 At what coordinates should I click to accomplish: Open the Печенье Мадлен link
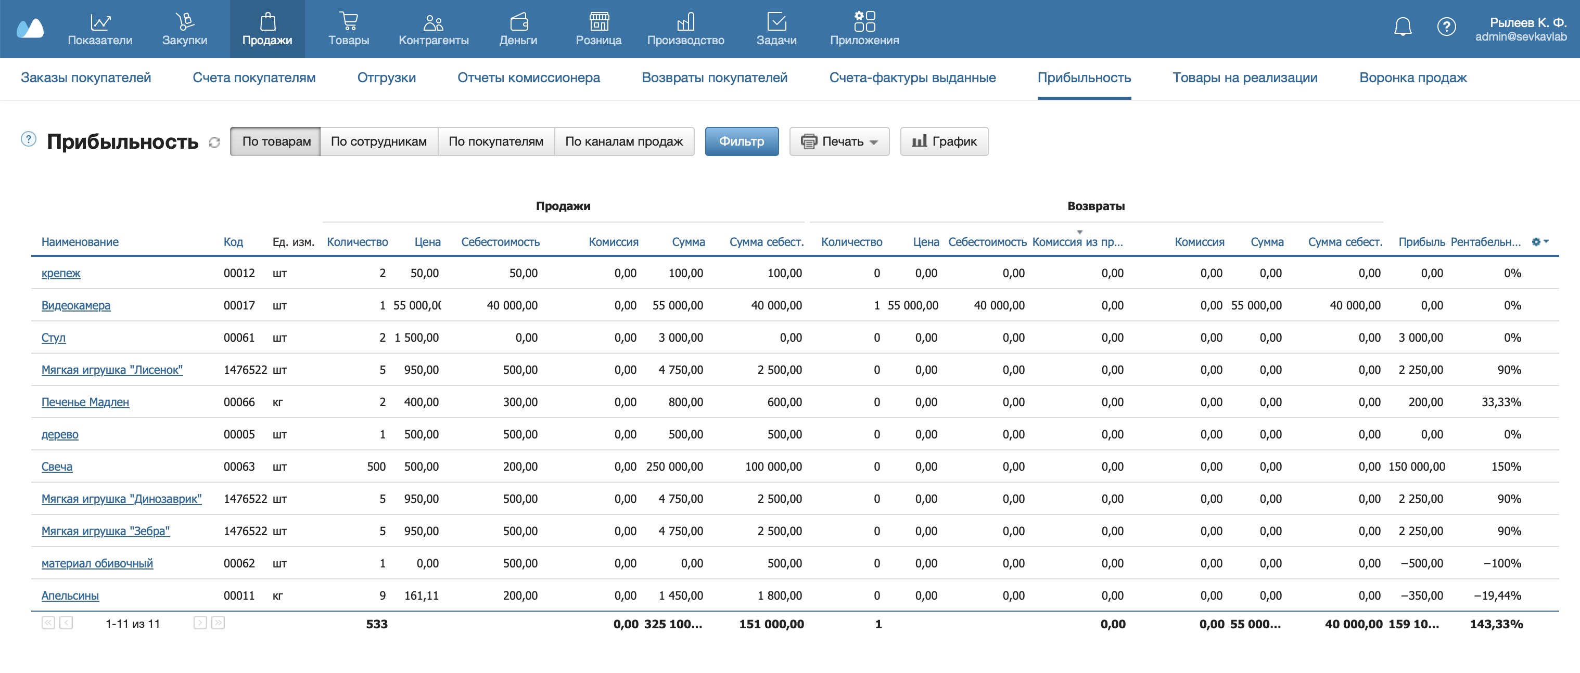tap(85, 402)
